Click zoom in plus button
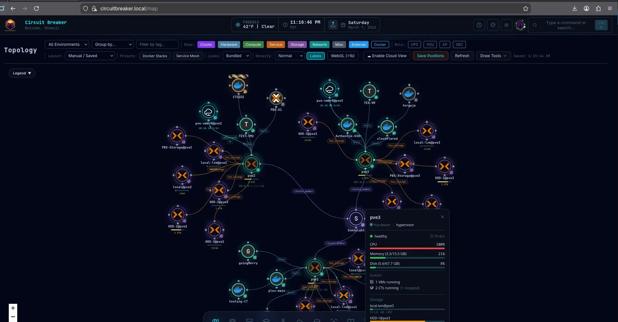Viewport: 618px width, 322px height. point(13,308)
